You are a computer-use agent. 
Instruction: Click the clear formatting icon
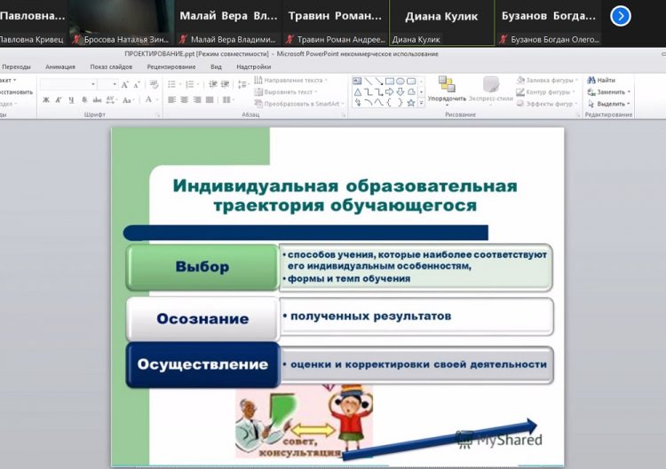click(151, 84)
